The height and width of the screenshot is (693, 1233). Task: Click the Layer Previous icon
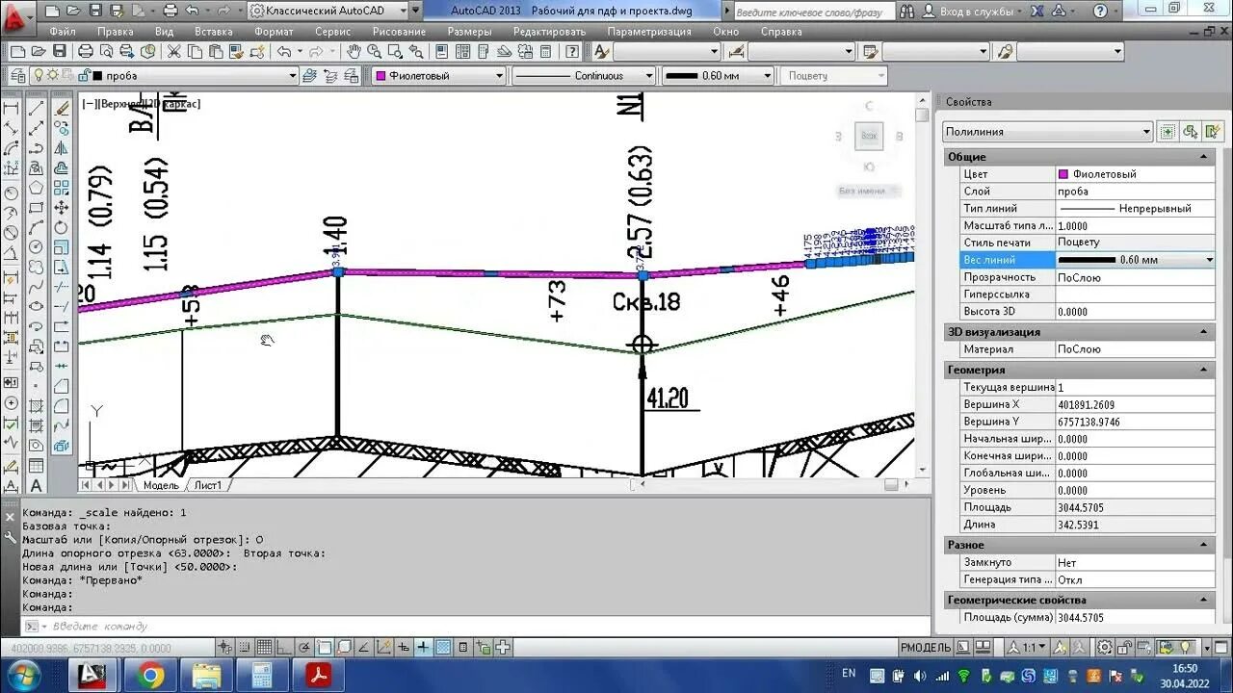click(x=329, y=75)
